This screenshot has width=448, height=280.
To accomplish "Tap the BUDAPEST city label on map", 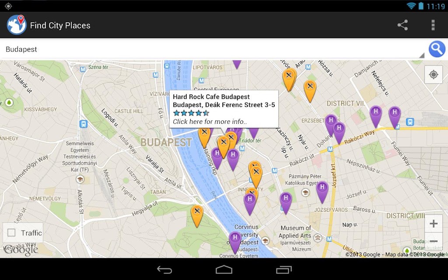I will pos(166,142).
